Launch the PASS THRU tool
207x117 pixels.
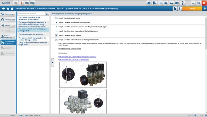[x=32, y=3]
